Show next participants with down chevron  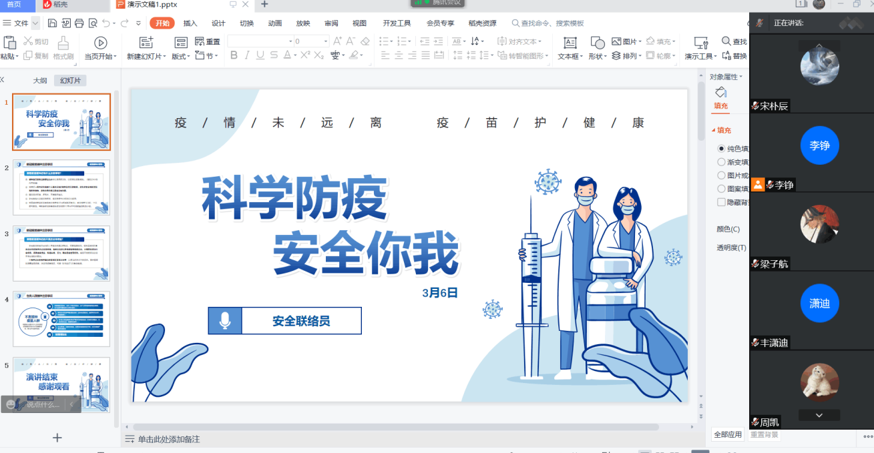tap(819, 415)
